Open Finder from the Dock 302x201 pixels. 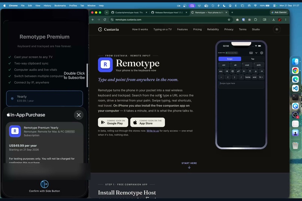[295, 61]
